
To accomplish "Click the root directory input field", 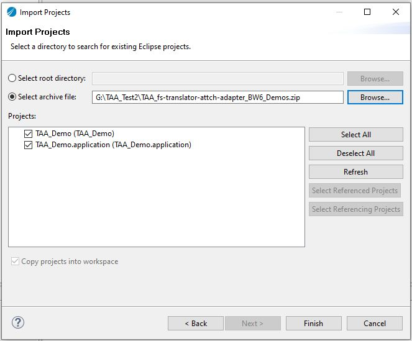I will [217, 78].
